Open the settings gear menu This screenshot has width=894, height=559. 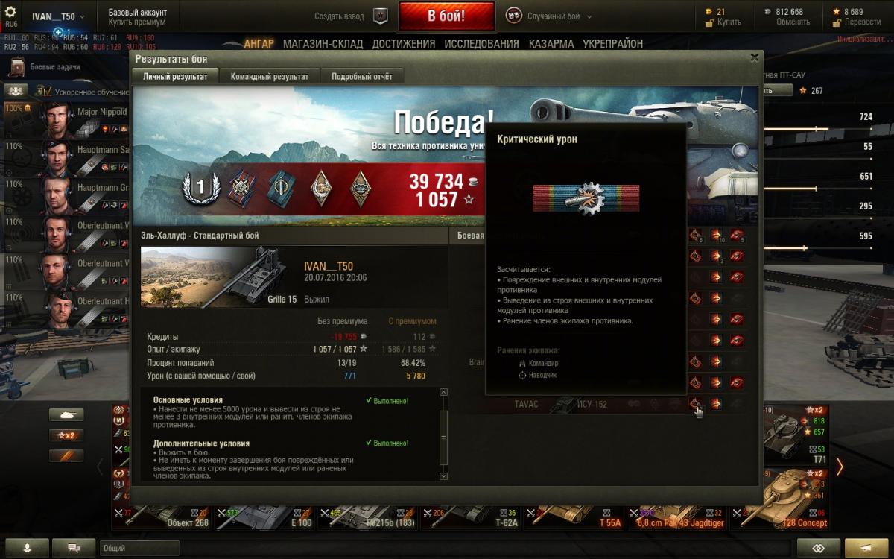click(x=10, y=12)
